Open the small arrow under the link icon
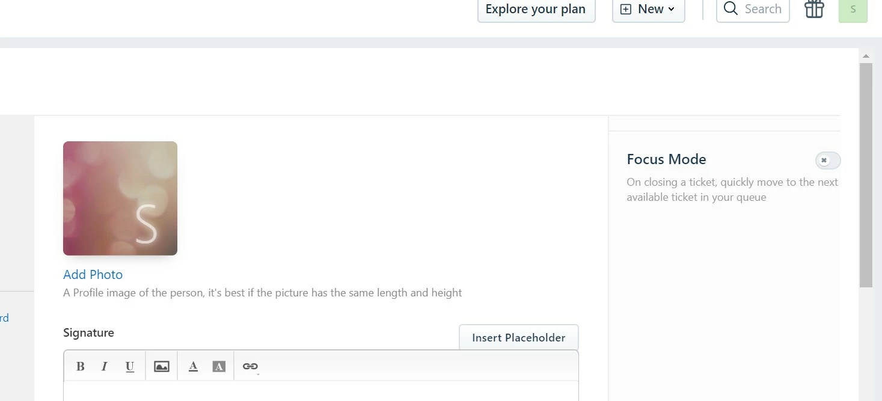Image resolution: width=882 pixels, height=401 pixels. pos(257,373)
